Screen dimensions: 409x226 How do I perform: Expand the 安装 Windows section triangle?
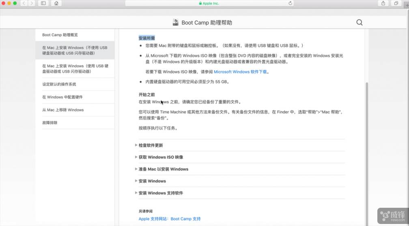(x=136, y=181)
